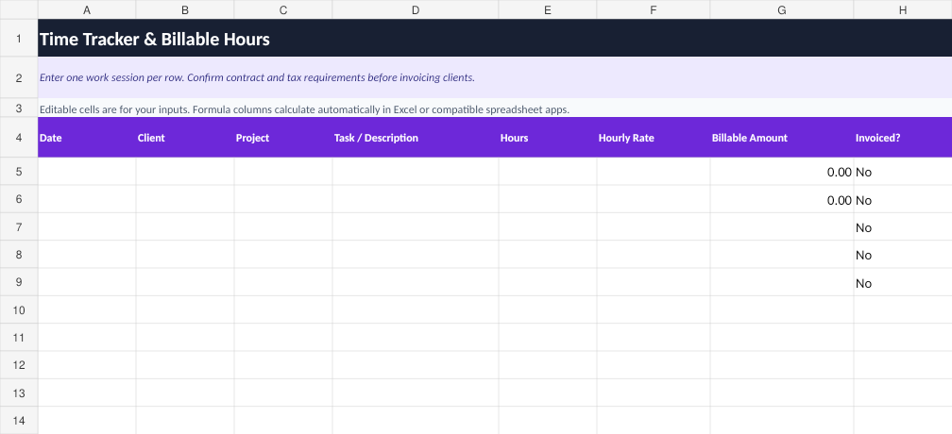Image resolution: width=952 pixels, height=434 pixels.
Task: Select the Date header cell
Action: tap(87, 138)
